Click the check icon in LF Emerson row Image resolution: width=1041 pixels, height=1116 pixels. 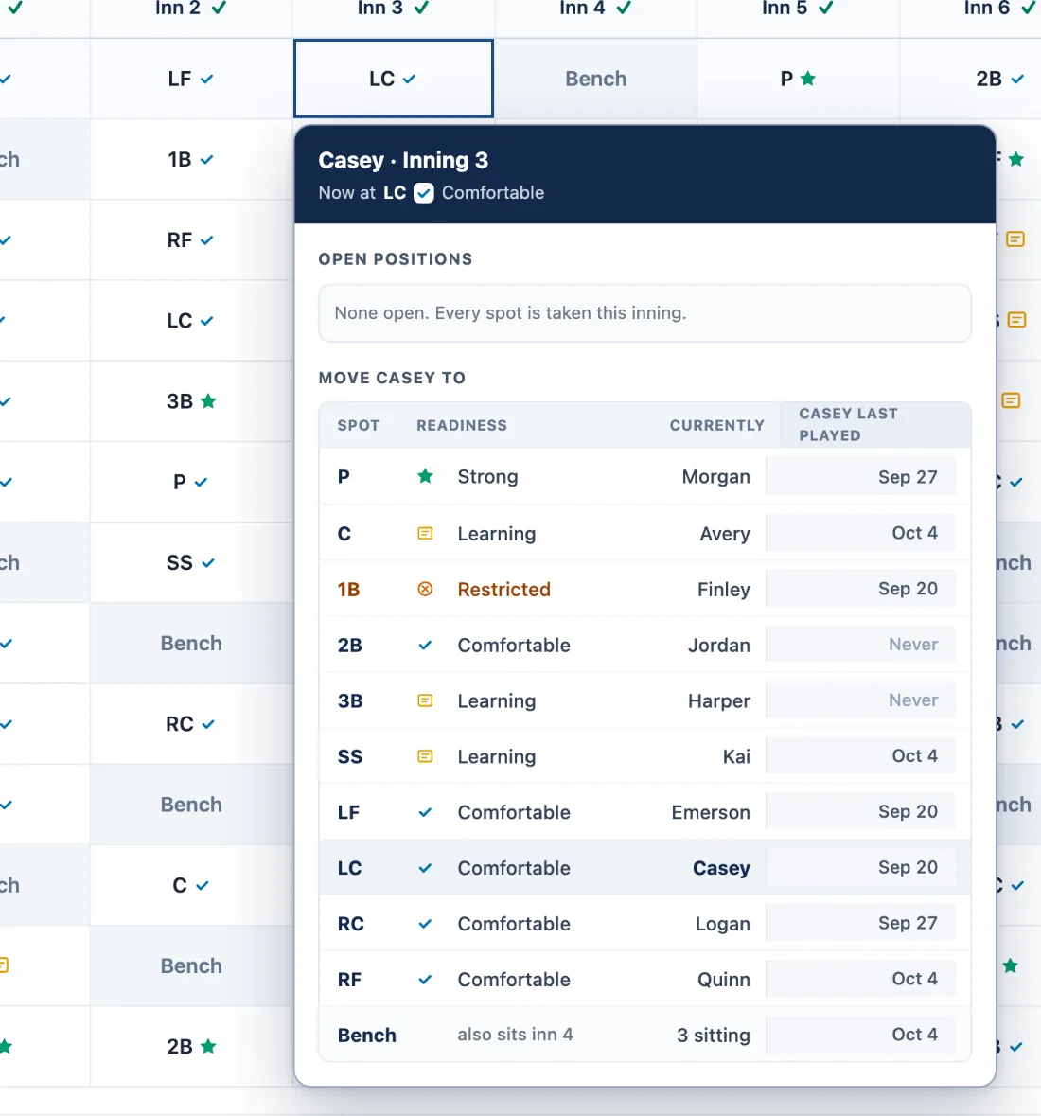click(425, 812)
